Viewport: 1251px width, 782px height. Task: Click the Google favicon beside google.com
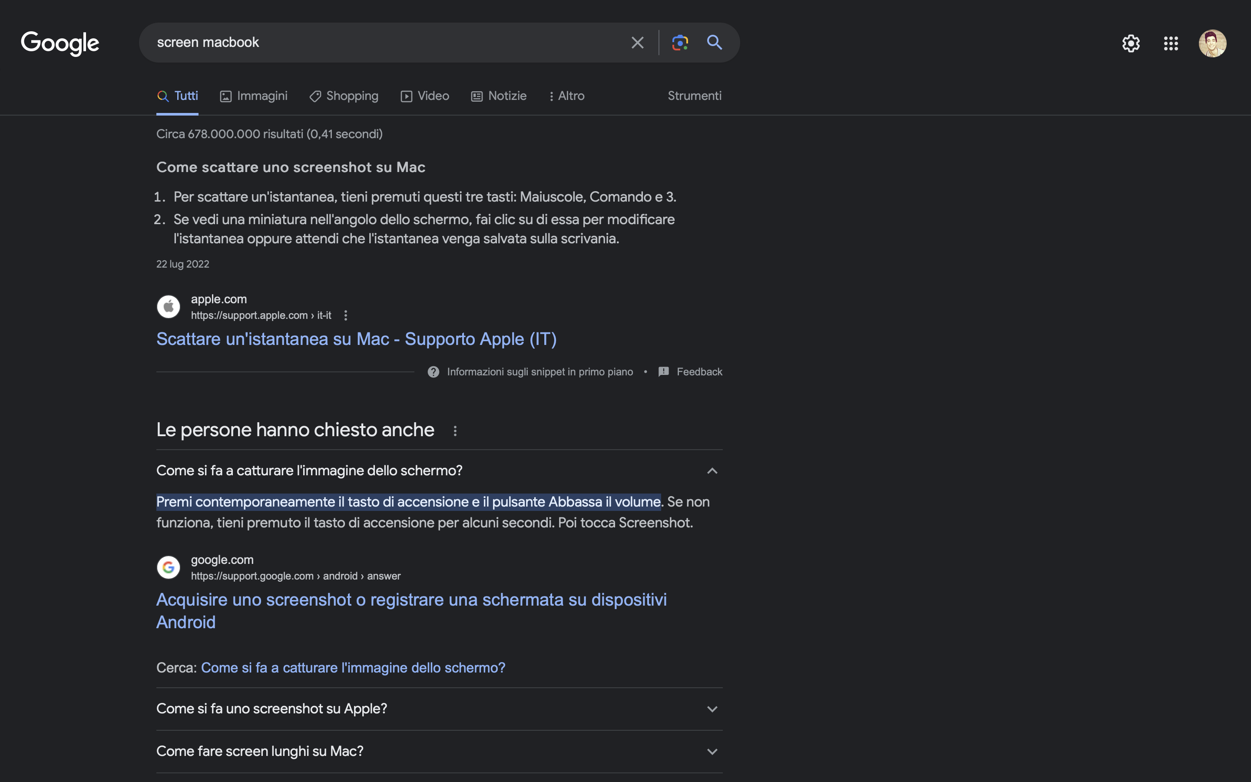pos(169,567)
